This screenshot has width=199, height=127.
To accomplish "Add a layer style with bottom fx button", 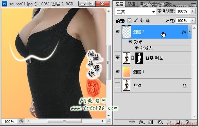I will point(141,122).
